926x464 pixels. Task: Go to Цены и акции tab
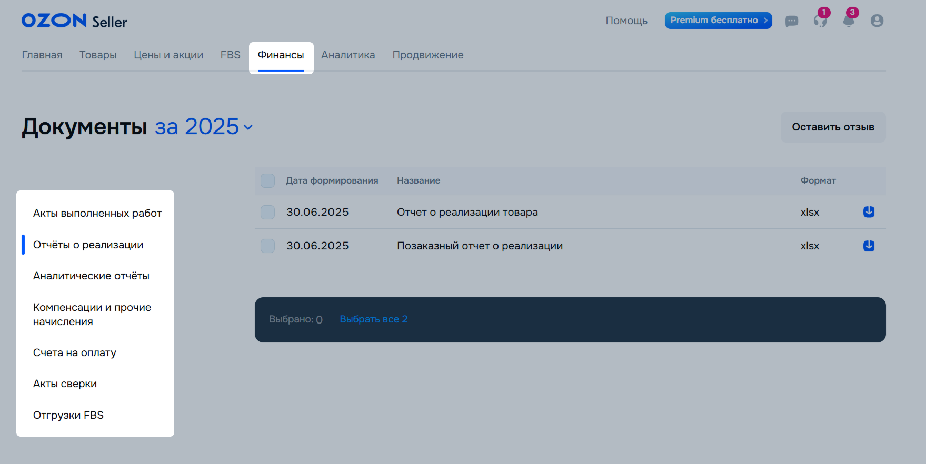click(168, 55)
